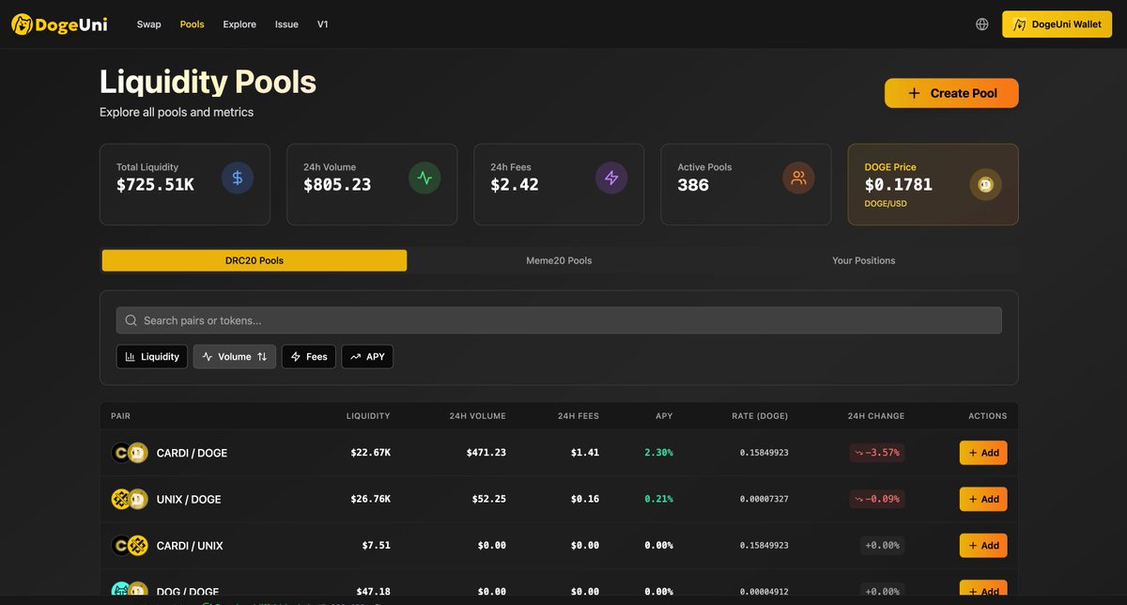Click the CARDI / DOGE pair name
This screenshot has height=605, width=1127.
tap(192, 453)
